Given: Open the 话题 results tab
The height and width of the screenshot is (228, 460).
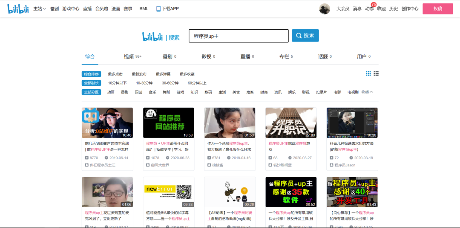Looking at the screenshot, I should coord(325,57).
